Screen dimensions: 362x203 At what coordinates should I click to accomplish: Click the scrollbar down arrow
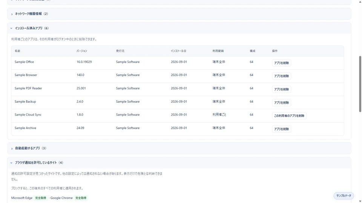click(360, 201)
